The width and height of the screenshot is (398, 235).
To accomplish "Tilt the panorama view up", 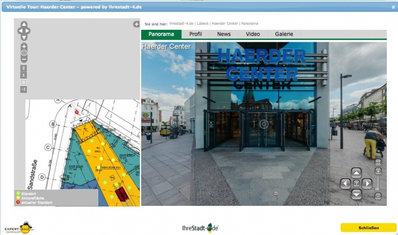I will click(356, 173).
